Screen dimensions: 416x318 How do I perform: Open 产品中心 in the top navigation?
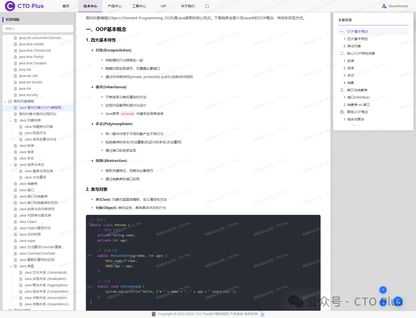[115, 6]
